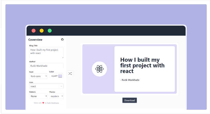Open the Font dropdown showing font-sans
Screen dimensions: 210x114
click(x=39, y=76)
